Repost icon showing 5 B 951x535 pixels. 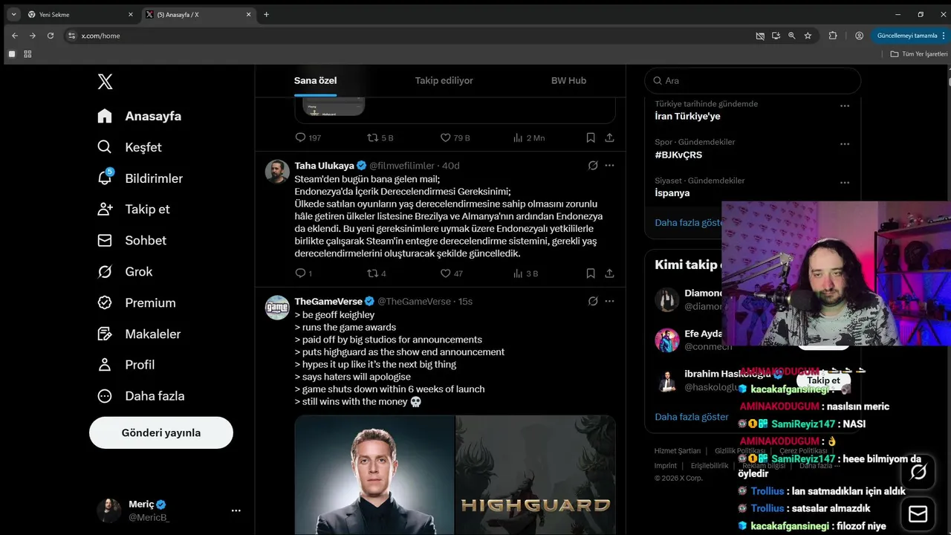pos(373,137)
